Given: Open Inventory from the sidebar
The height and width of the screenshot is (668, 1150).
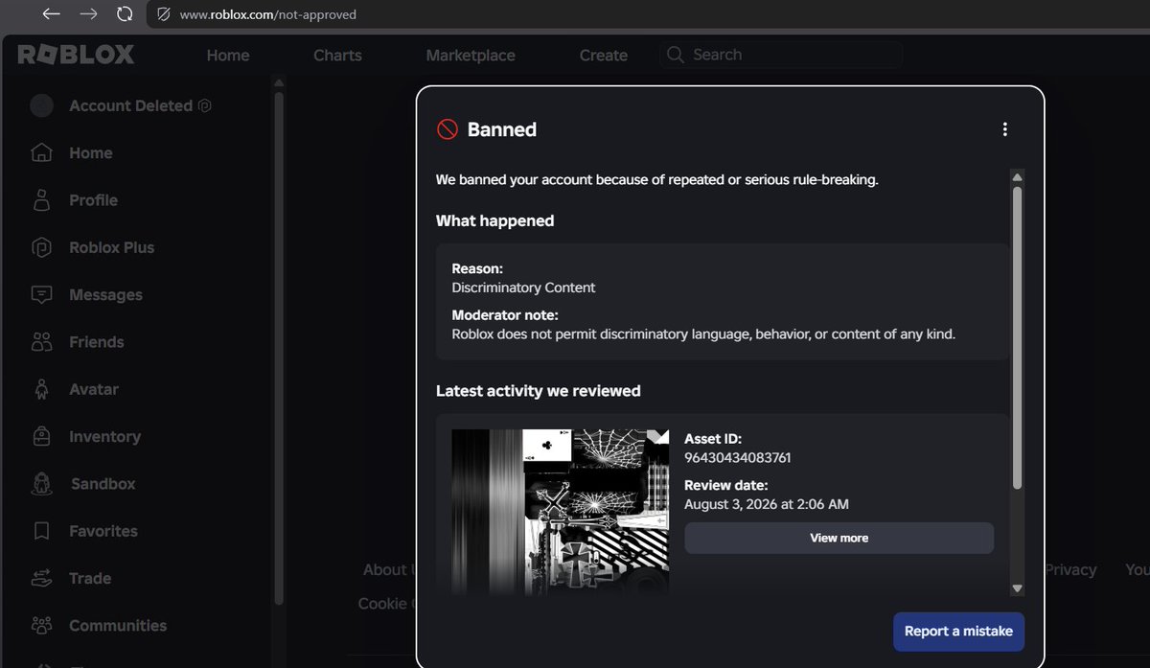Looking at the screenshot, I should 104,436.
